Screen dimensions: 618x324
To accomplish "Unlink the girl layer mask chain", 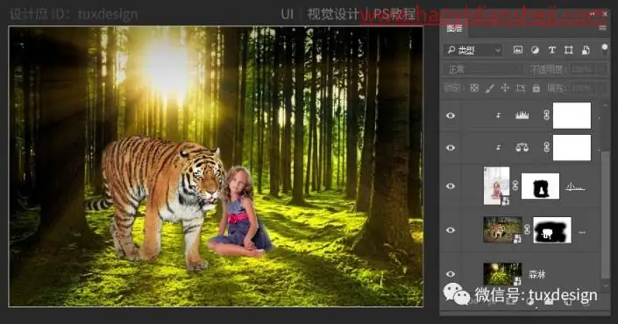I will (515, 186).
